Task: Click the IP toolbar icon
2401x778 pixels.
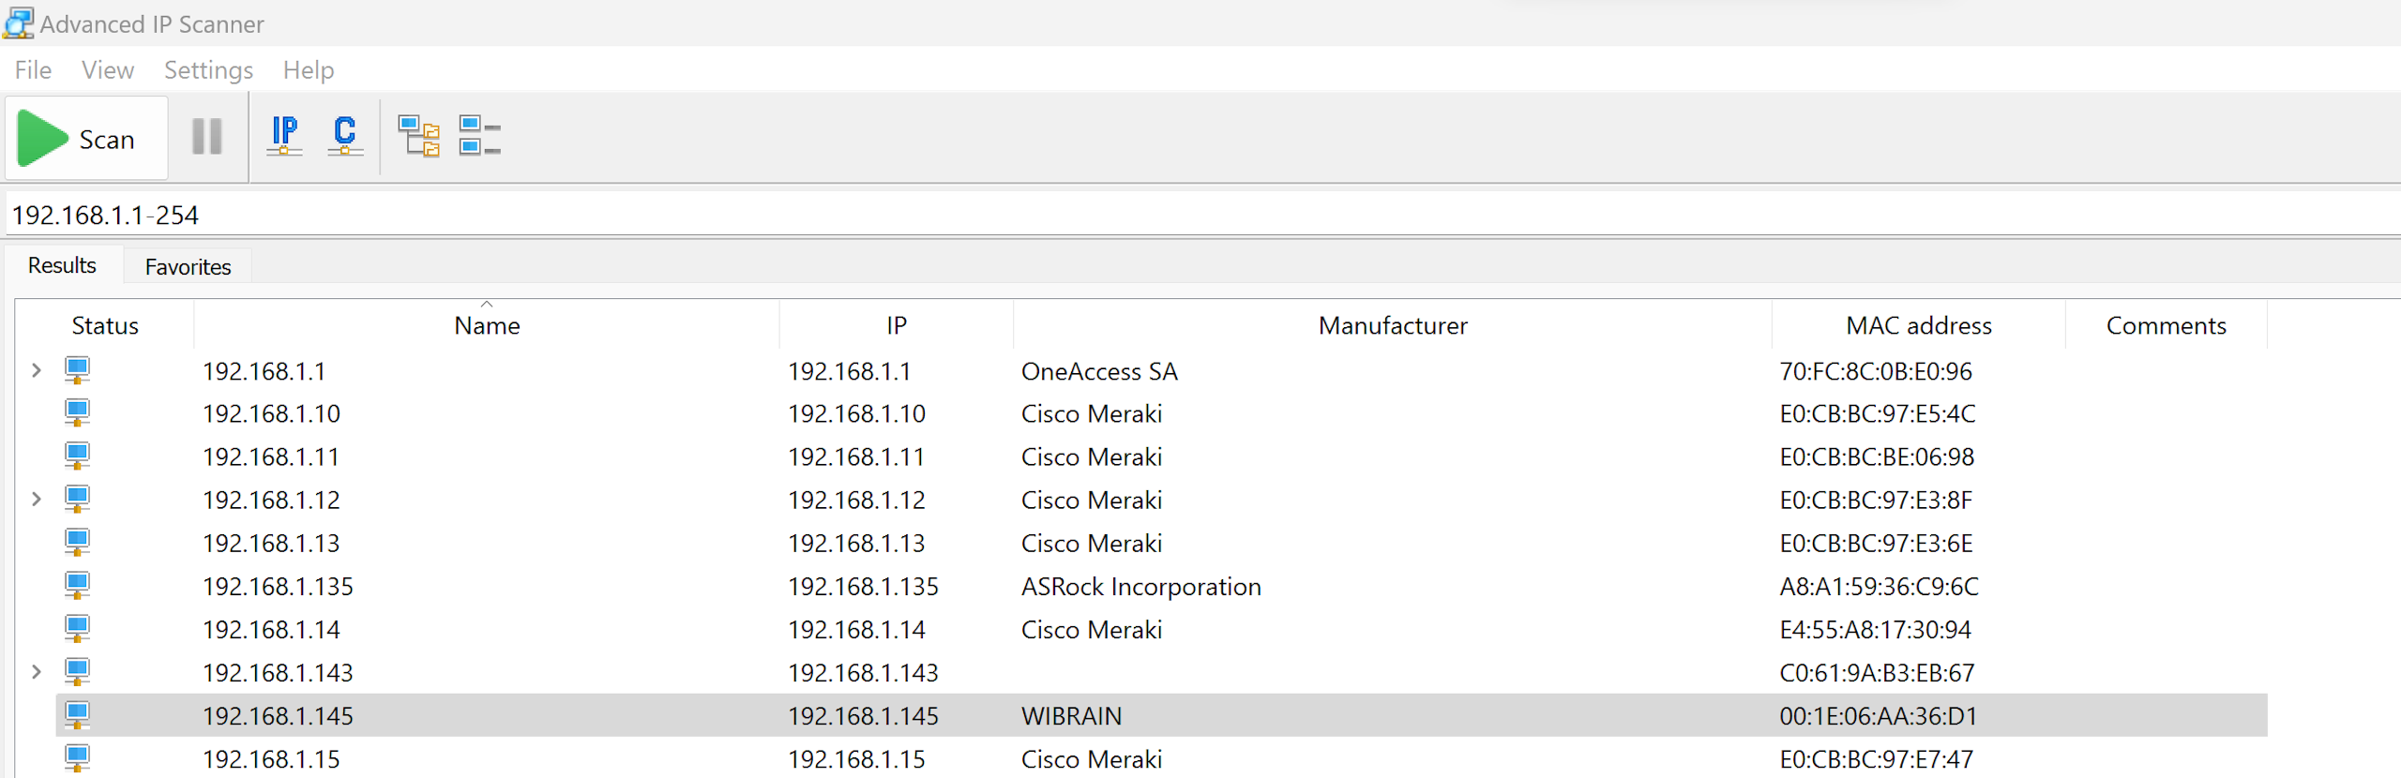Action: tap(284, 136)
